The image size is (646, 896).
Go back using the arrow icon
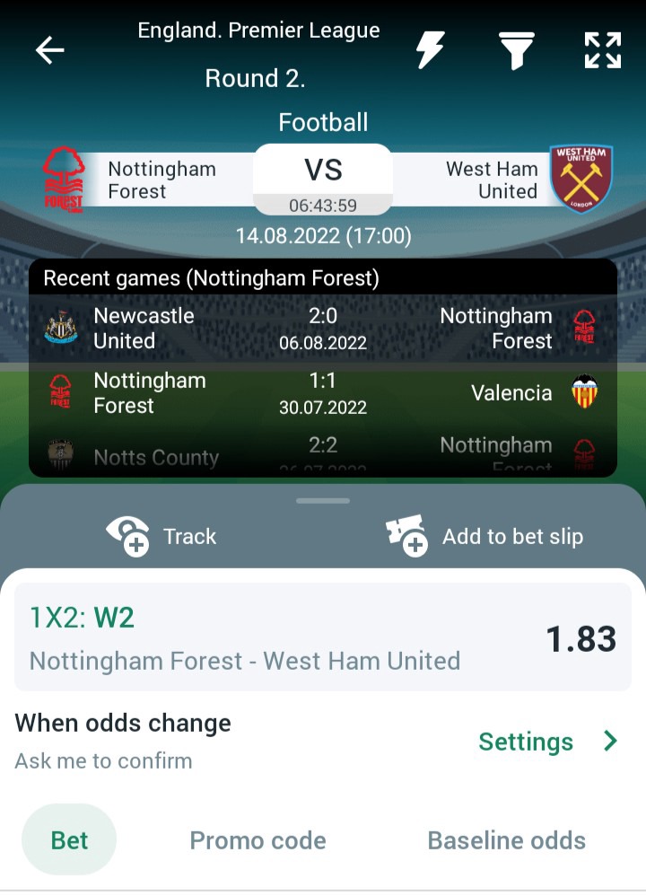(x=49, y=50)
